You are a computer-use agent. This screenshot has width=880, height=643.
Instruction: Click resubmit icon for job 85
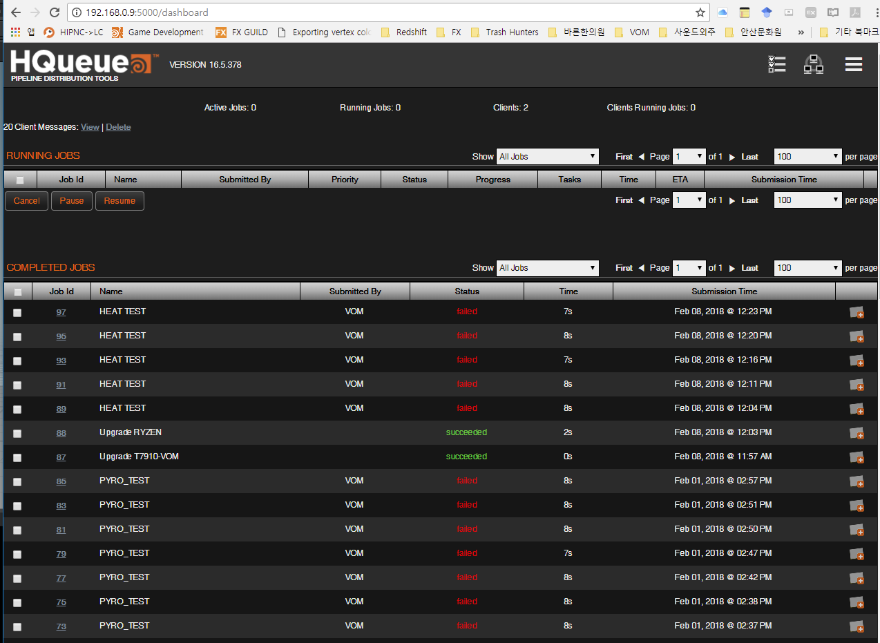point(857,482)
